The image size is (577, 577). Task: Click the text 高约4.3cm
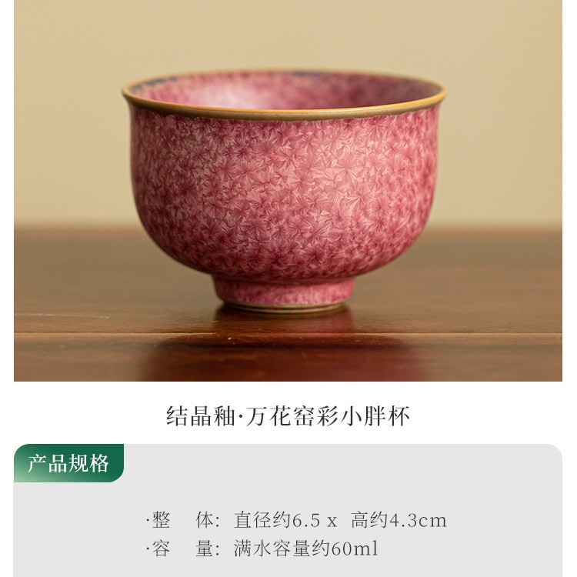click(399, 520)
